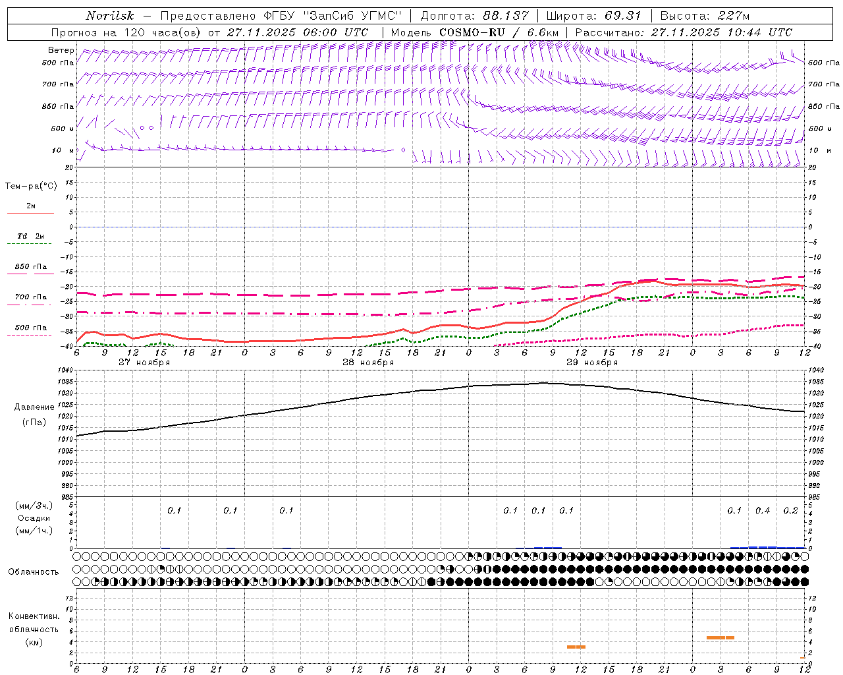The image size is (843, 675).
Task: Click the "Конвективн." convective cloud label
Action: tap(34, 616)
